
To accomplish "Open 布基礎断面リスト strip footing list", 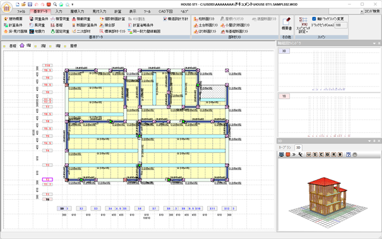I will tap(234, 32).
